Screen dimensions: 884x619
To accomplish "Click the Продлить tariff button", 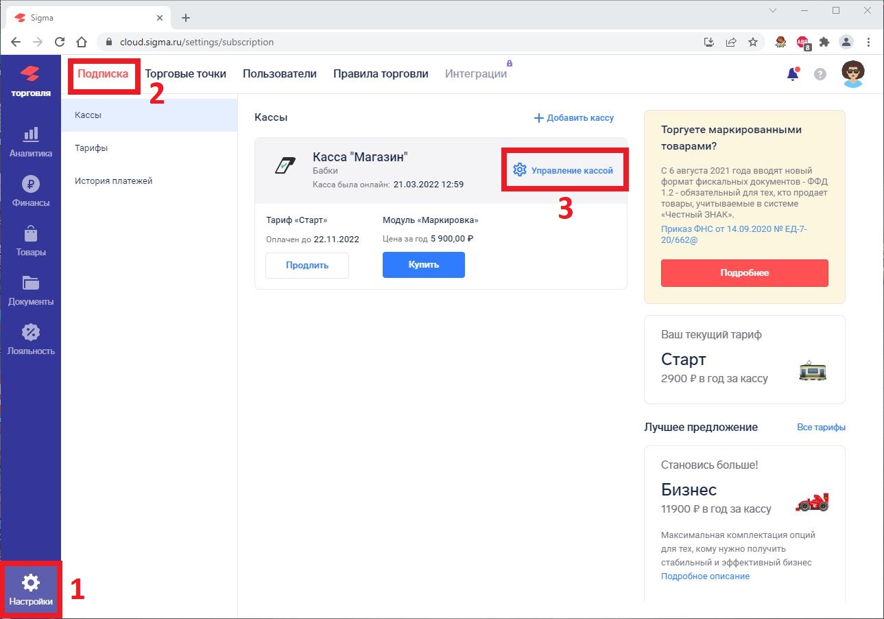I will 307,265.
